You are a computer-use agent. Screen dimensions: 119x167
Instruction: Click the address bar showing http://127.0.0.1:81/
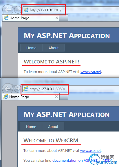71,10
